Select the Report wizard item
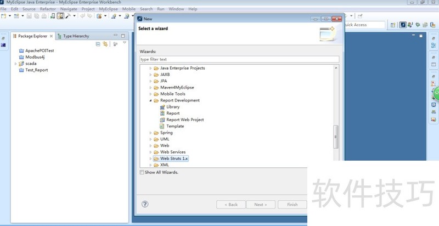Screen dimensions: 439x226 coord(170,114)
